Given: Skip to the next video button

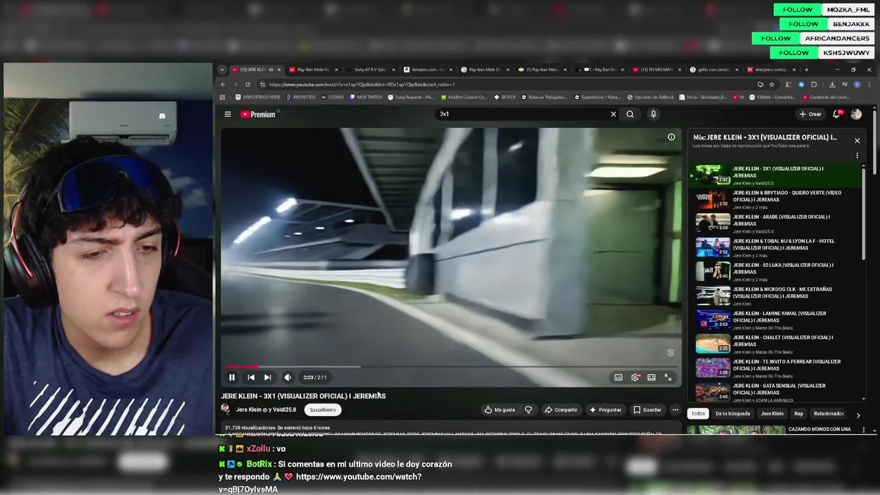Looking at the screenshot, I should coord(267,377).
